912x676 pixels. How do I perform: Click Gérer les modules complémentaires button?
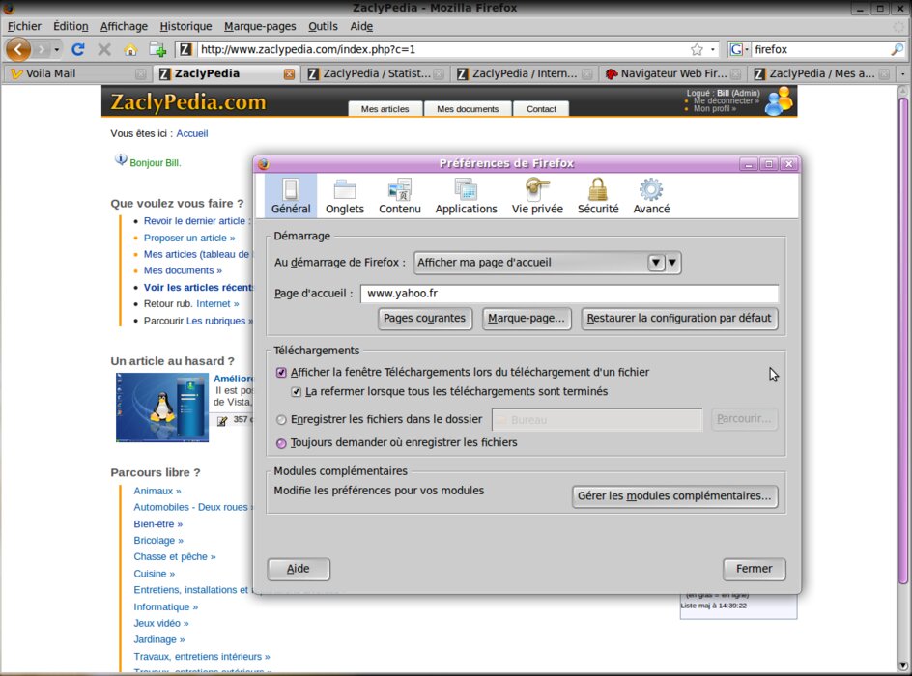[674, 496]
